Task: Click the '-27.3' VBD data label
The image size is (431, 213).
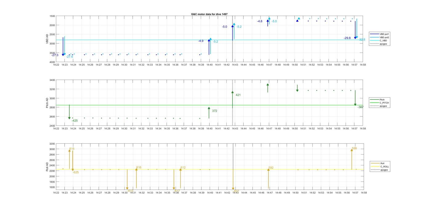Action: click(55, 55)
